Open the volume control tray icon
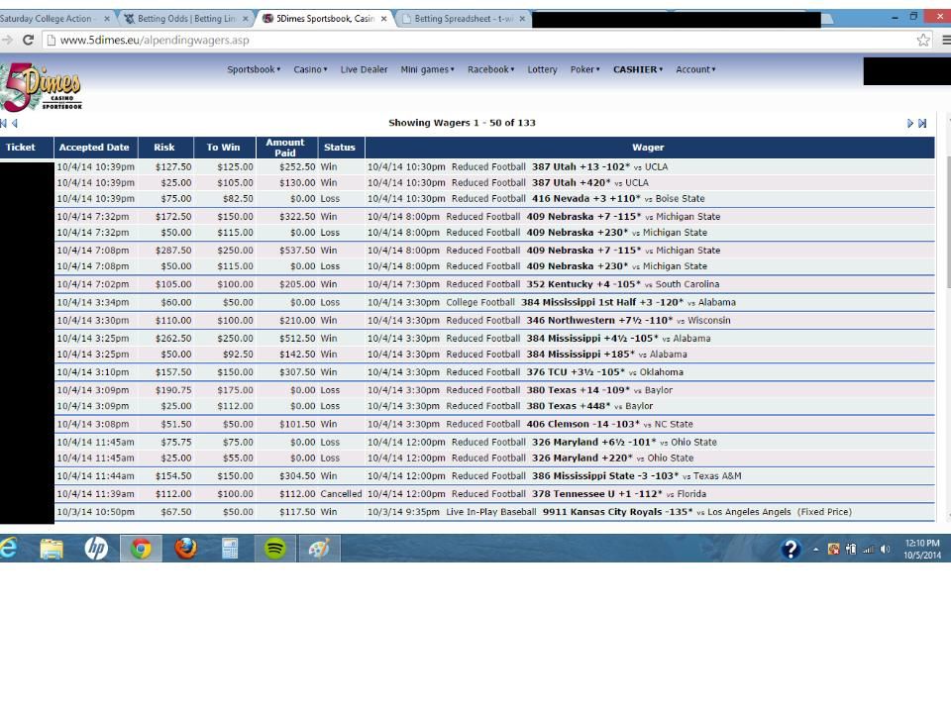This screenshot has height=713, width=951. point(885,550)
